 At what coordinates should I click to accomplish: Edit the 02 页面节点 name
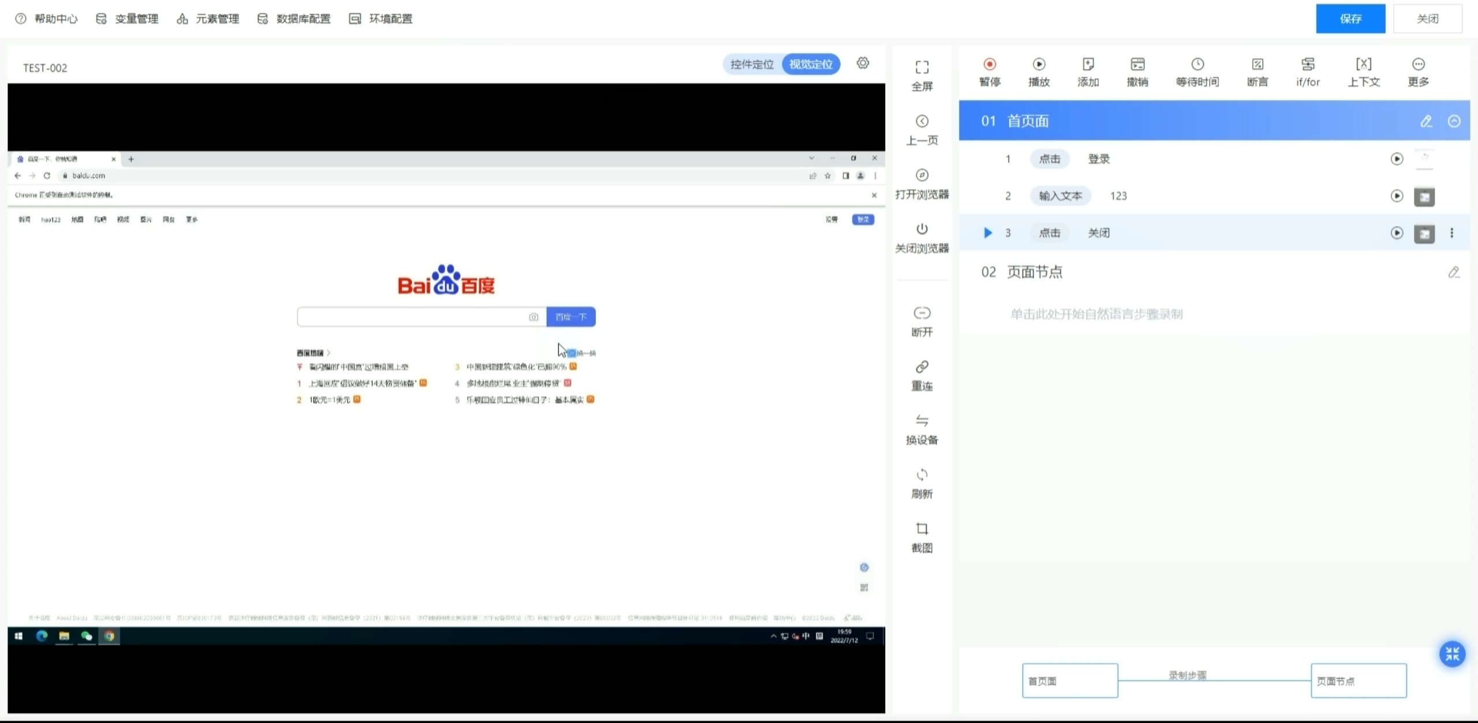click(x=1454, y=272)
